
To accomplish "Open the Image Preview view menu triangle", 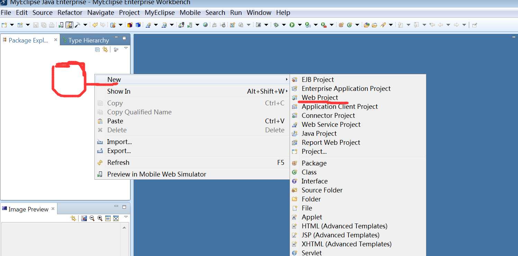I will pyautogui.click(x=126, y=217).
